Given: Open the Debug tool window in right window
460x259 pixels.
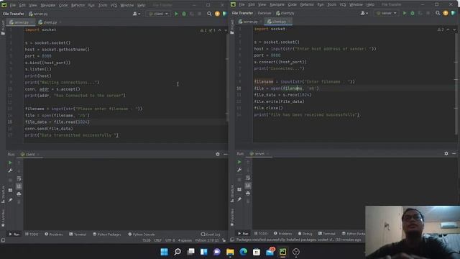Looking at the screenshot, I should [305, 234].
